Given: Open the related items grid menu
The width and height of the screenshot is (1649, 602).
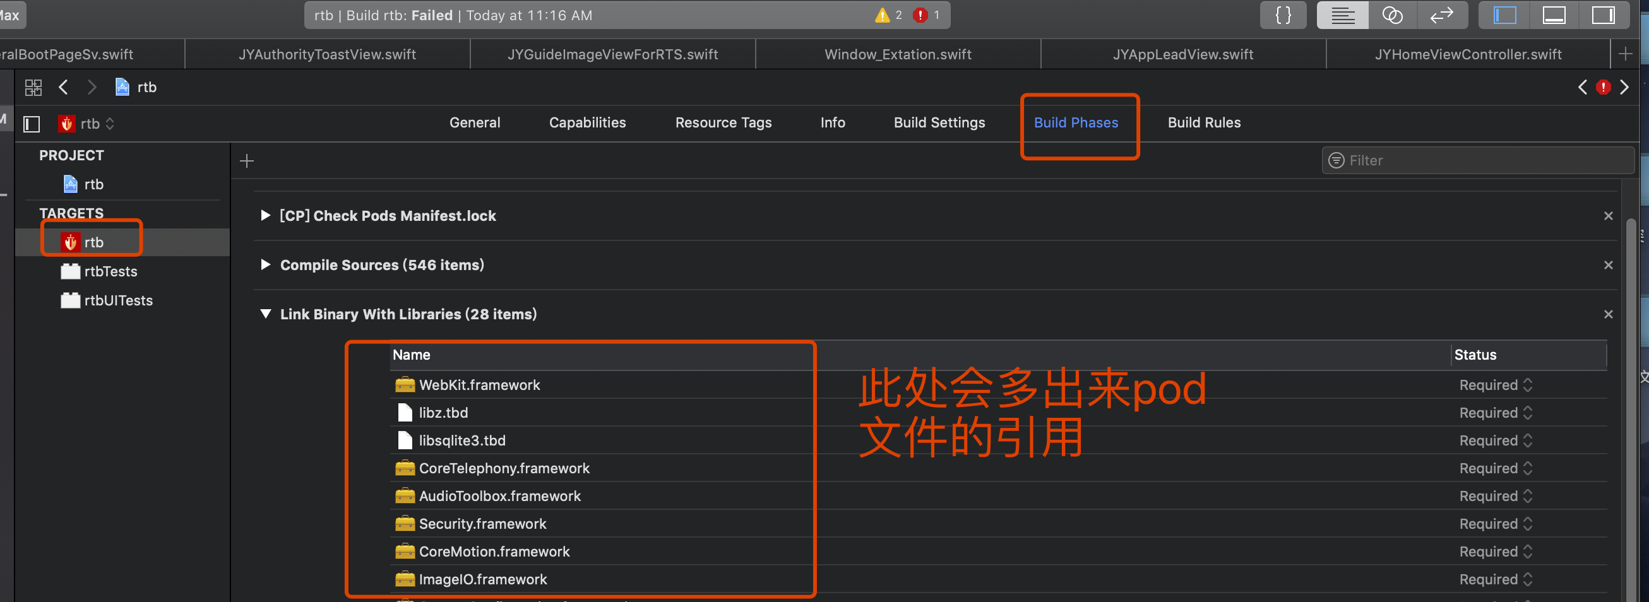Looking at the screenshot, I should click(33, 87).
